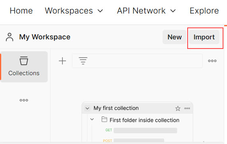Collapse My first collection chevron
Screen dimensions: 227x144
pos(87,108)
